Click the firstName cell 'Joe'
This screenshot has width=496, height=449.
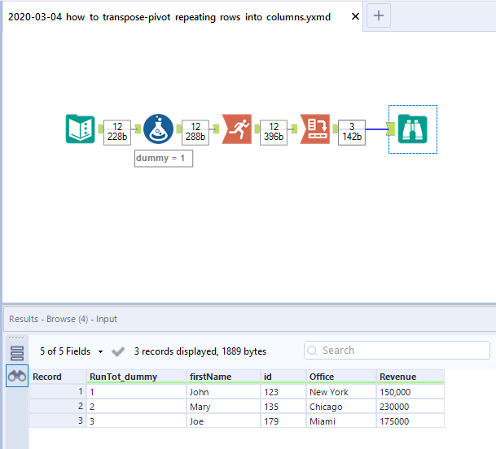tap(223, 421)
